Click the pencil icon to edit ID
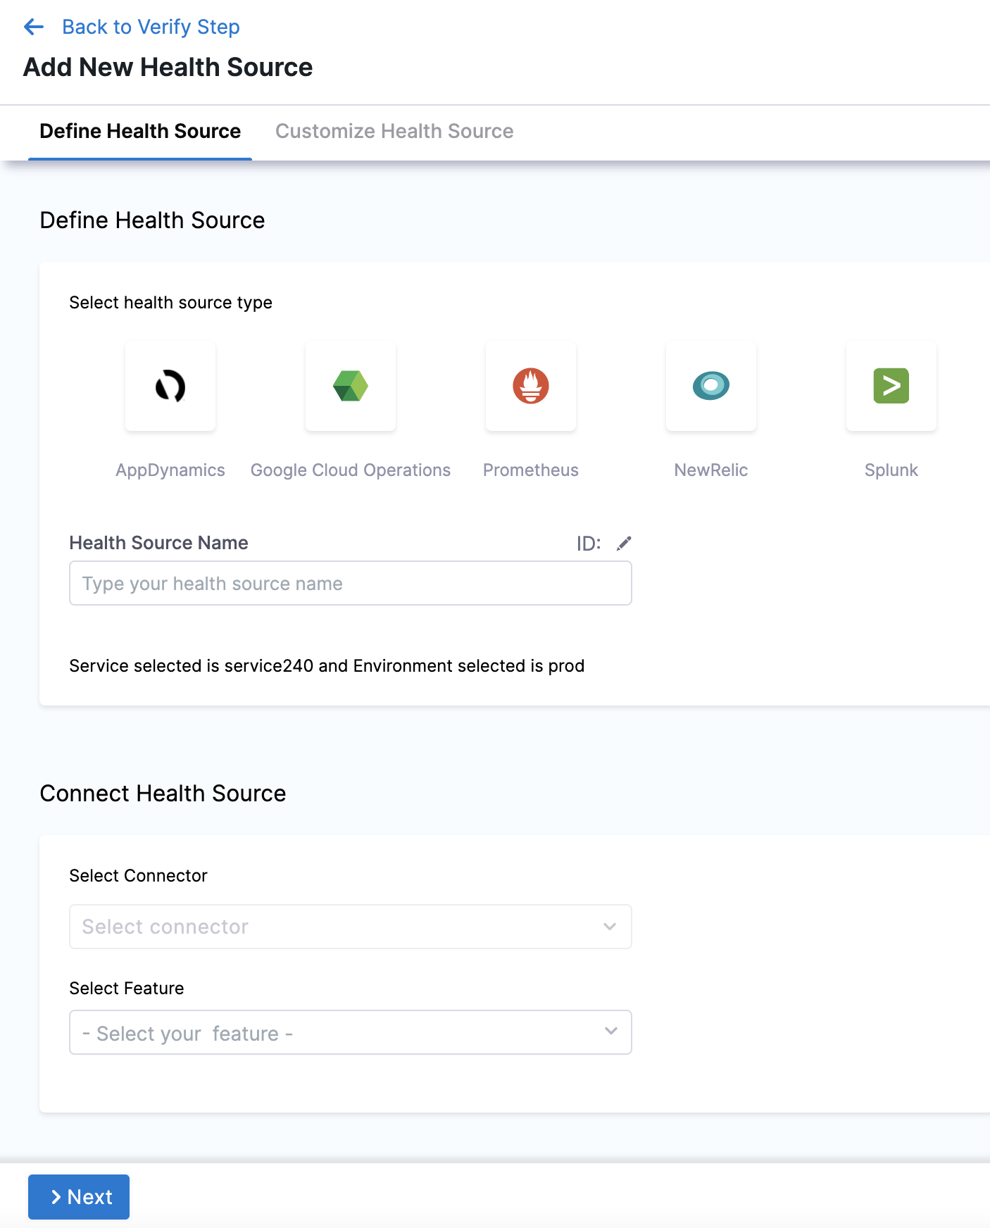The image size is (990, 1228). click(624, 544)
